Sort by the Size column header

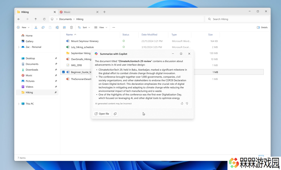(210, 34)
